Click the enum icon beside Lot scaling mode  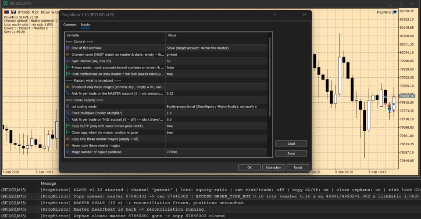point(68,106)
